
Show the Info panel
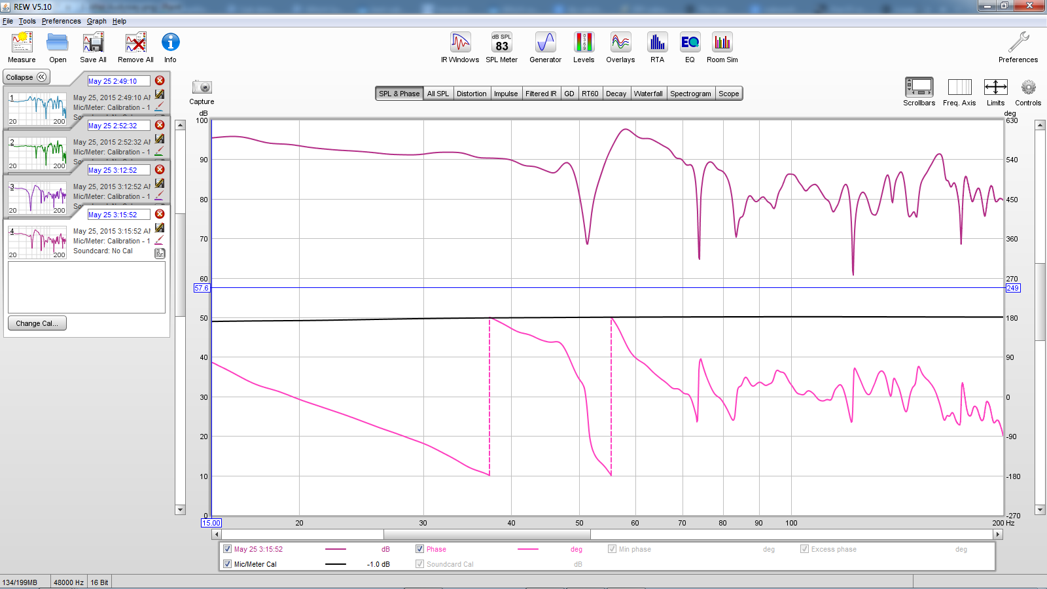click(170, 48)
